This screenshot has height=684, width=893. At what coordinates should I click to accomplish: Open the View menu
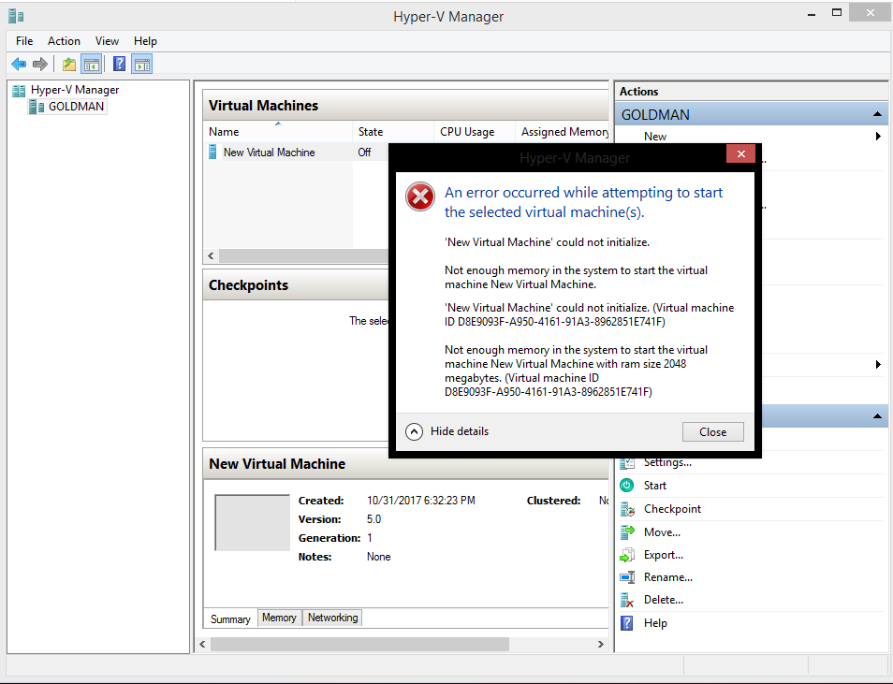pyautogui.click(x=107, y=41)
